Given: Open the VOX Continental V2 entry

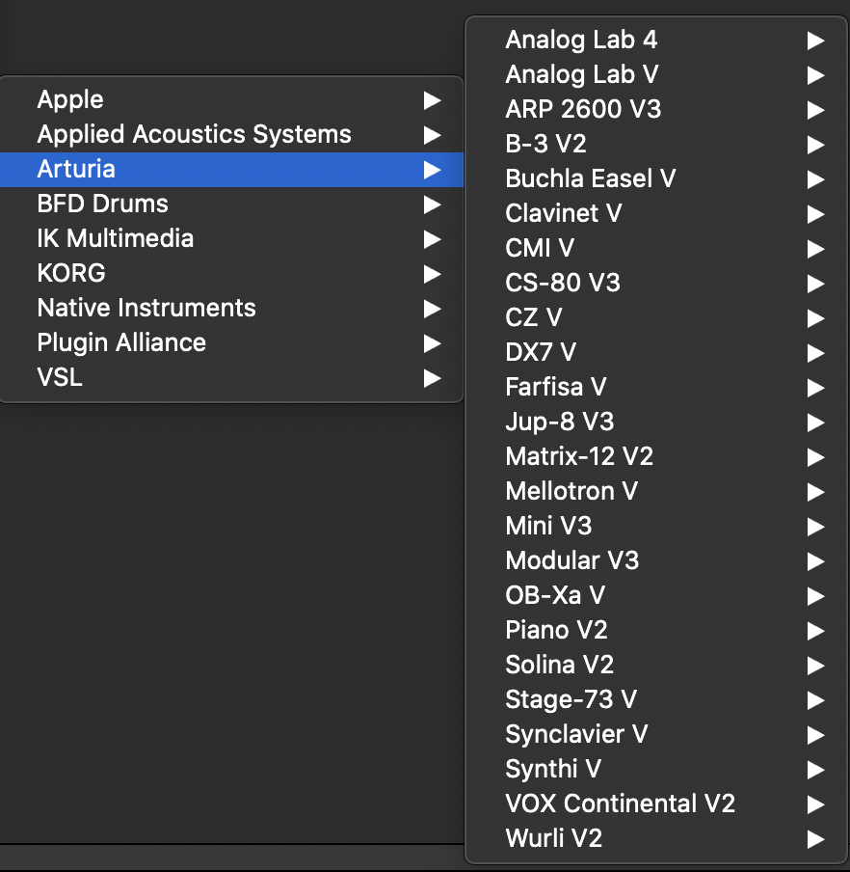Looking at the screenshot, I should [620, 804].
